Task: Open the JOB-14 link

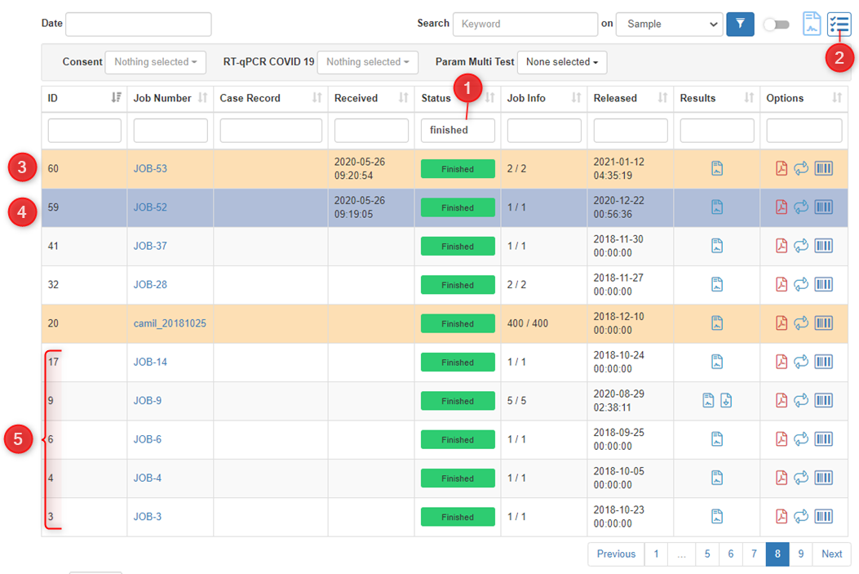Action: tap(150, 362)
